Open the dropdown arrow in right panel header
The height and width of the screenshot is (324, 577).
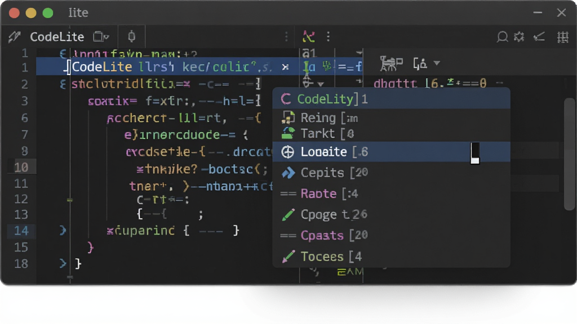tap(437, 63)
